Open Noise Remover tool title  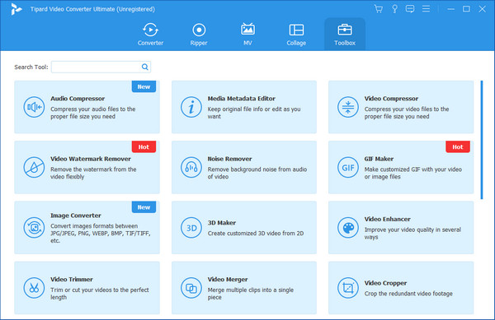pos(230,159)
